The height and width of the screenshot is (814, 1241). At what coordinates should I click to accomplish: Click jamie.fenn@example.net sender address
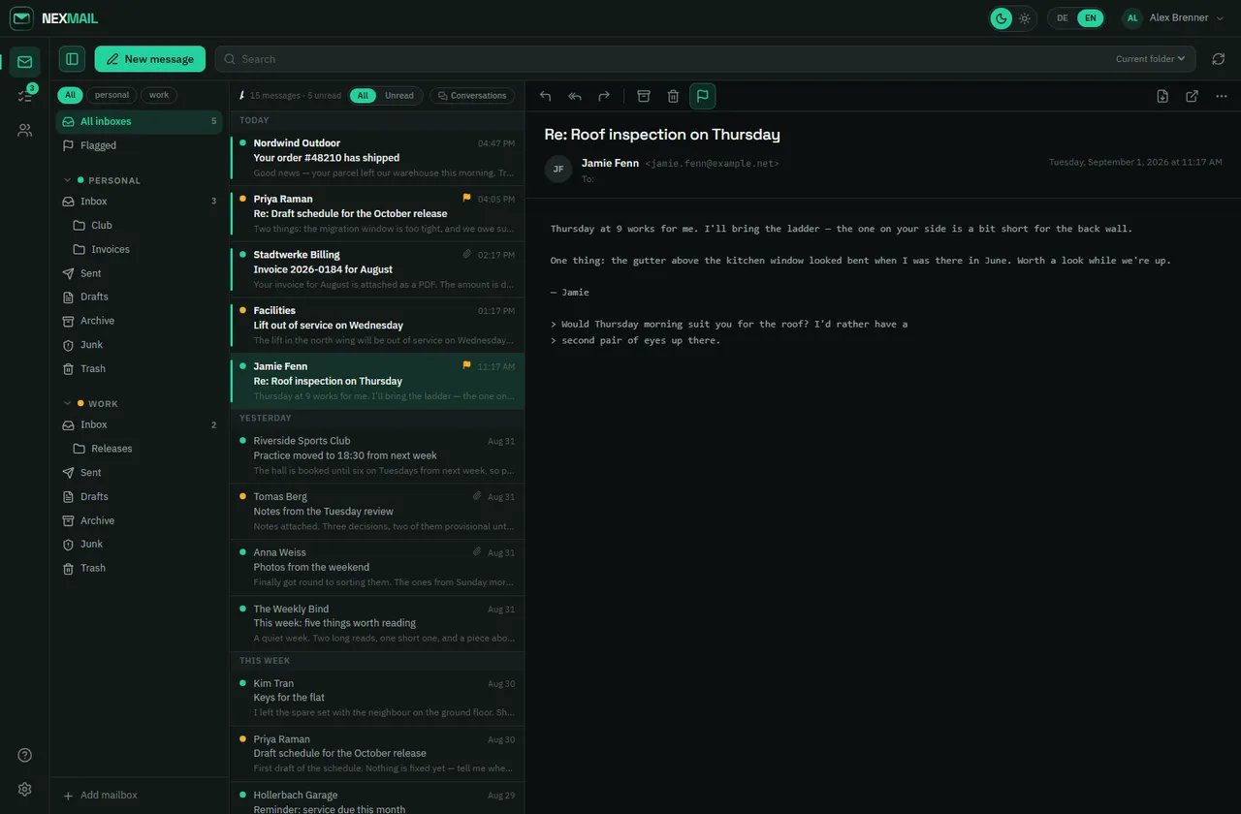(x=712, y=164)
